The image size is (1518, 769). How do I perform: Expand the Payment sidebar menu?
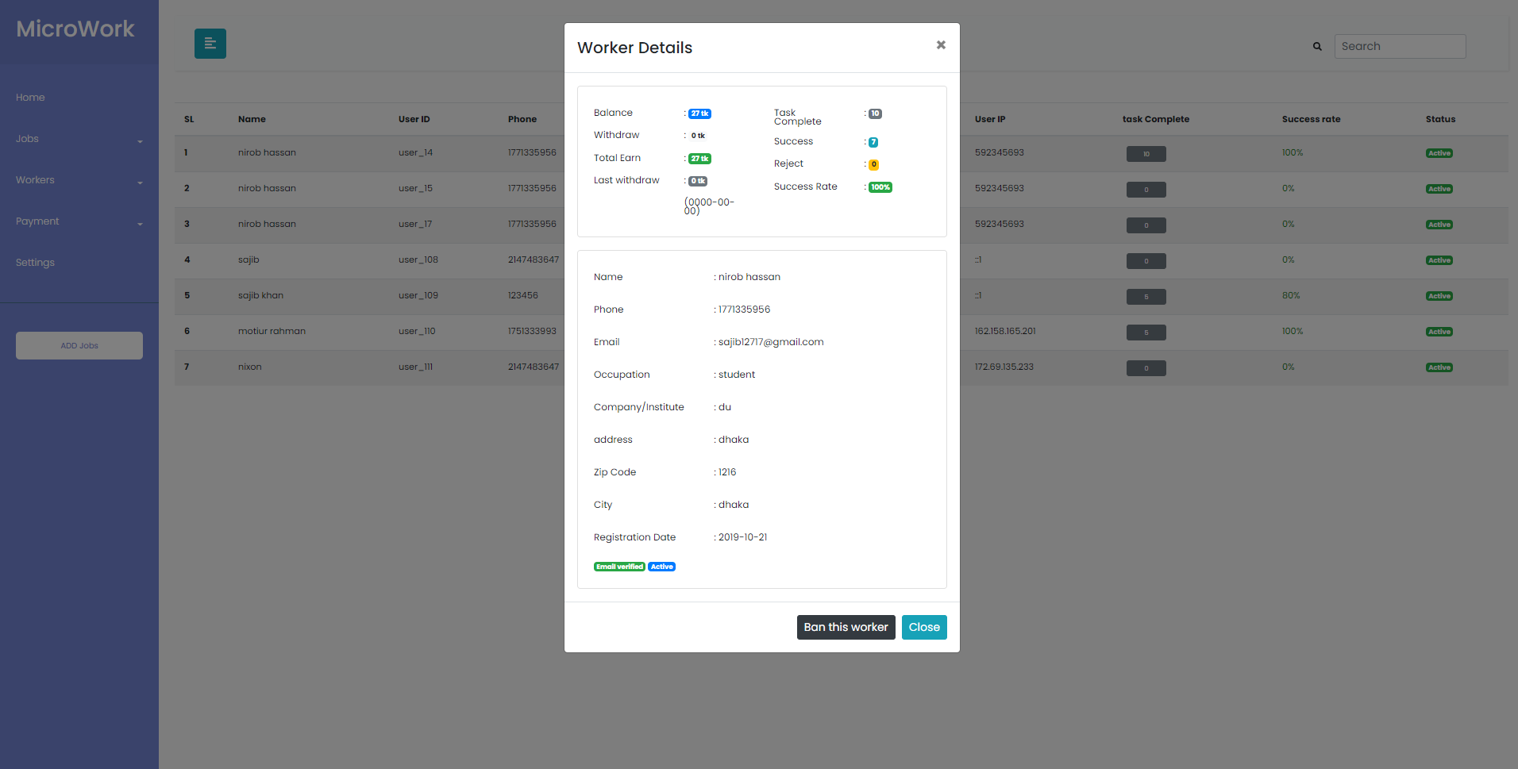tap(79, 221)
